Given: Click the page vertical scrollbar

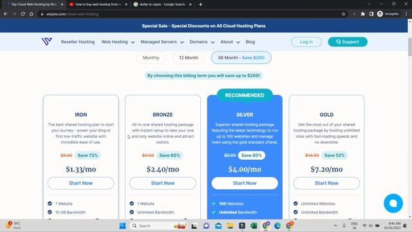Looking at the screenshot, I should pyautogui.click(x=409, y=47).
